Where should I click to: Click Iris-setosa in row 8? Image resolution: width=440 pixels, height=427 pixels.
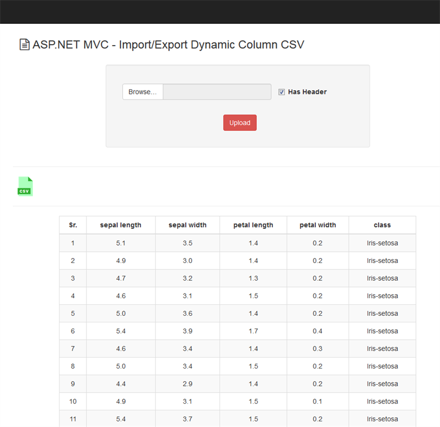(x=382, y=366)
